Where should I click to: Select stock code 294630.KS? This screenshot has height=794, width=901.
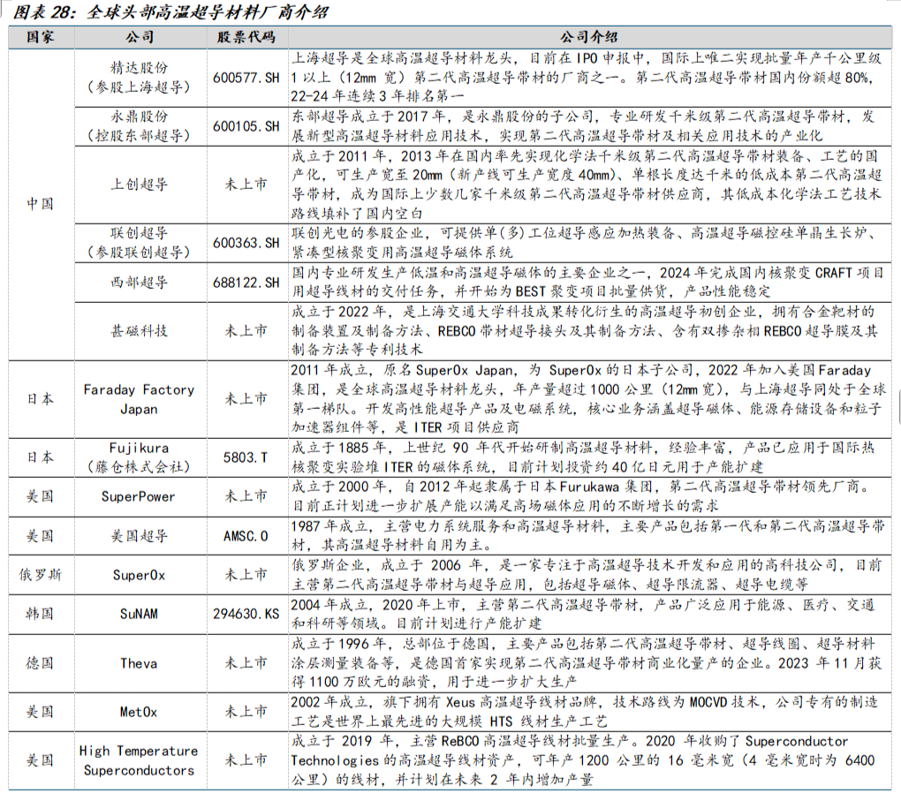click(x=246, y=614)
